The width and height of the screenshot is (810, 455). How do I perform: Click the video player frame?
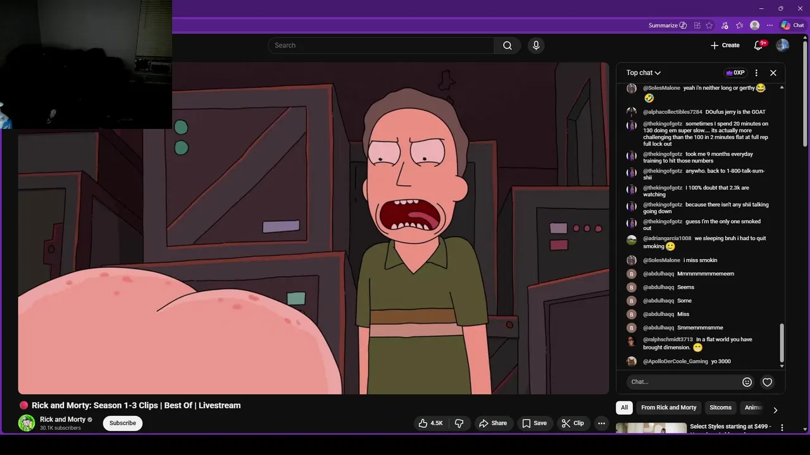313,228
